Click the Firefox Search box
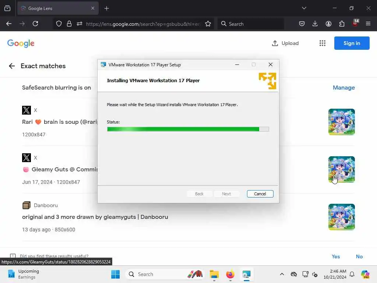Screen dimensions: 377x283 coord(251,24)
